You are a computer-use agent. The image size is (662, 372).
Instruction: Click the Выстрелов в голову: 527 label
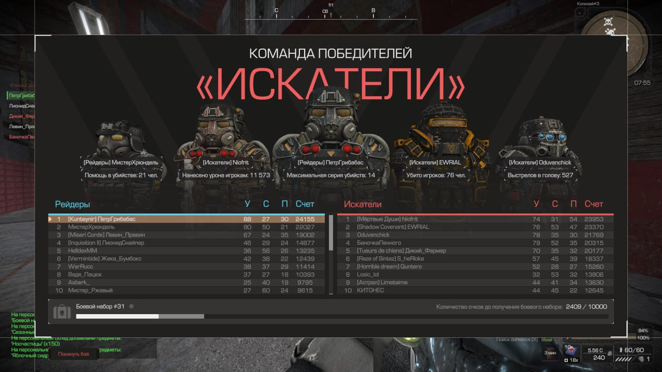(540, 175)
